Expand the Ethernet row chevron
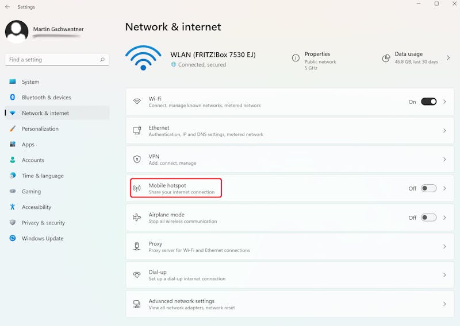 coord(444,131)
